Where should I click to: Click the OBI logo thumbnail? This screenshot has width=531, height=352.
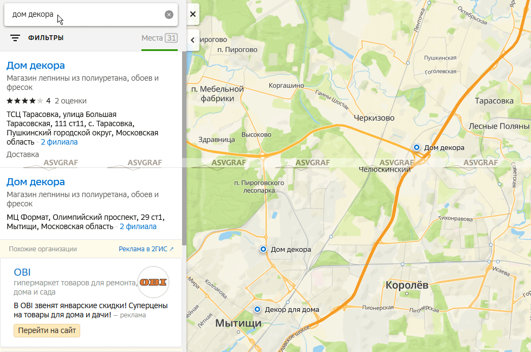tap(153, 282)
